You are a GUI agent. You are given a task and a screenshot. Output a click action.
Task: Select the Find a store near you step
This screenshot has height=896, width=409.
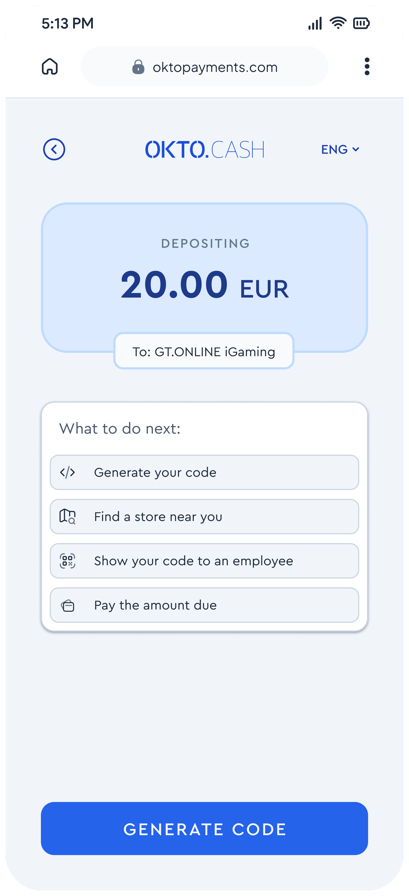(x=204, y=517)
